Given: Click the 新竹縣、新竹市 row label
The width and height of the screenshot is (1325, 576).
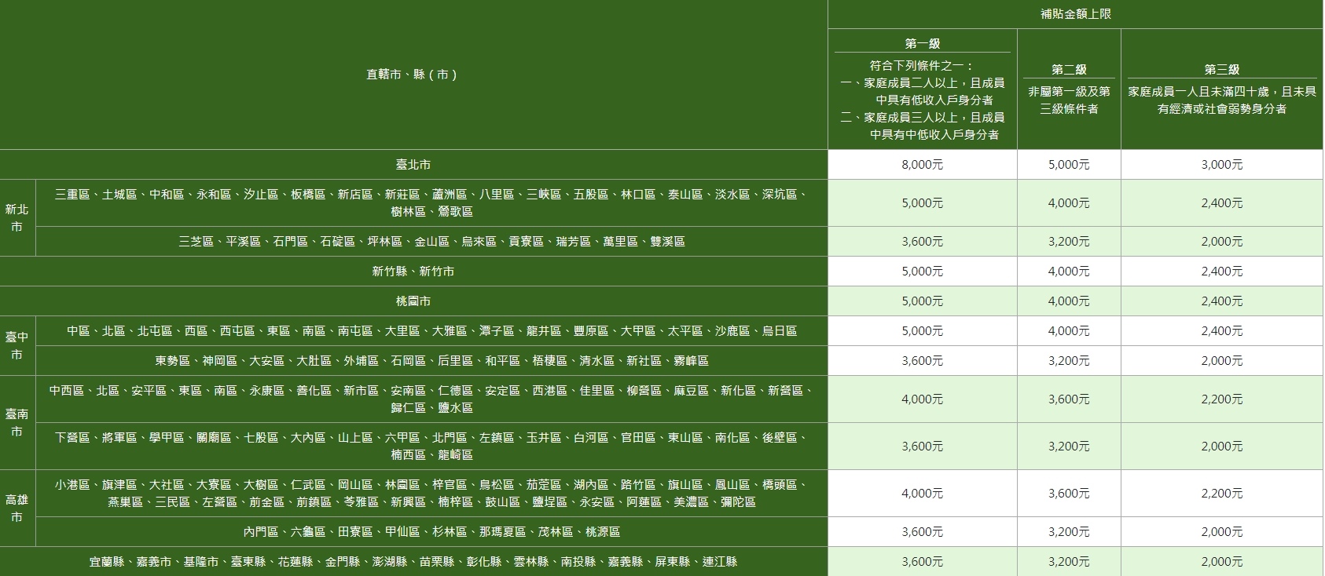Looking at the screenshot, I should pyautogui.click(x=413, y=272).
